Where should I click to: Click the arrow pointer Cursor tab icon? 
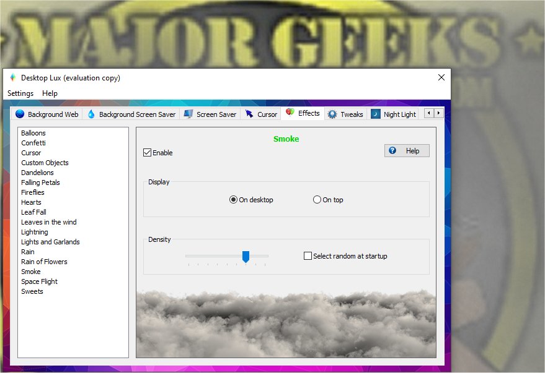(x=249, y=114)
